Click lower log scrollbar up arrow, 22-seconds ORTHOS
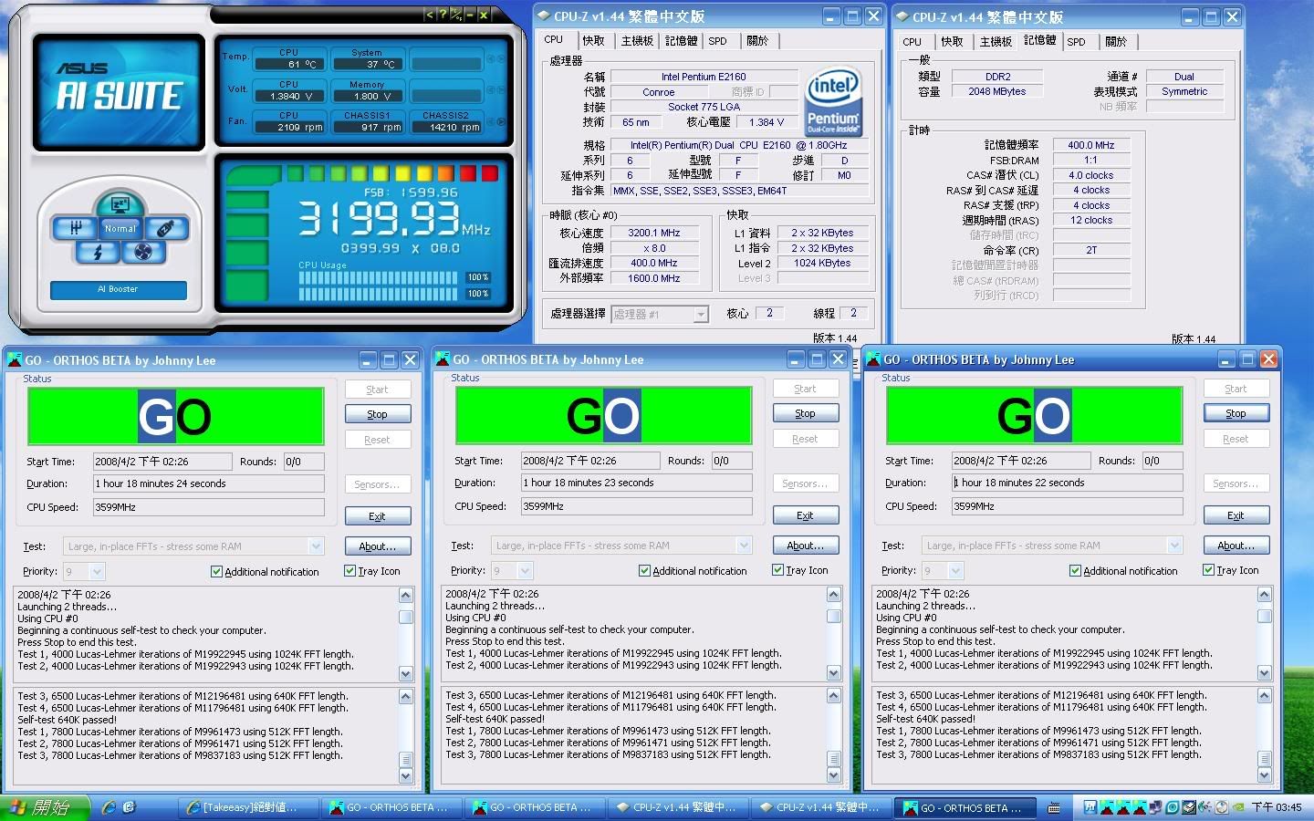1314x821 pixels. click(x=1264, y=696)
